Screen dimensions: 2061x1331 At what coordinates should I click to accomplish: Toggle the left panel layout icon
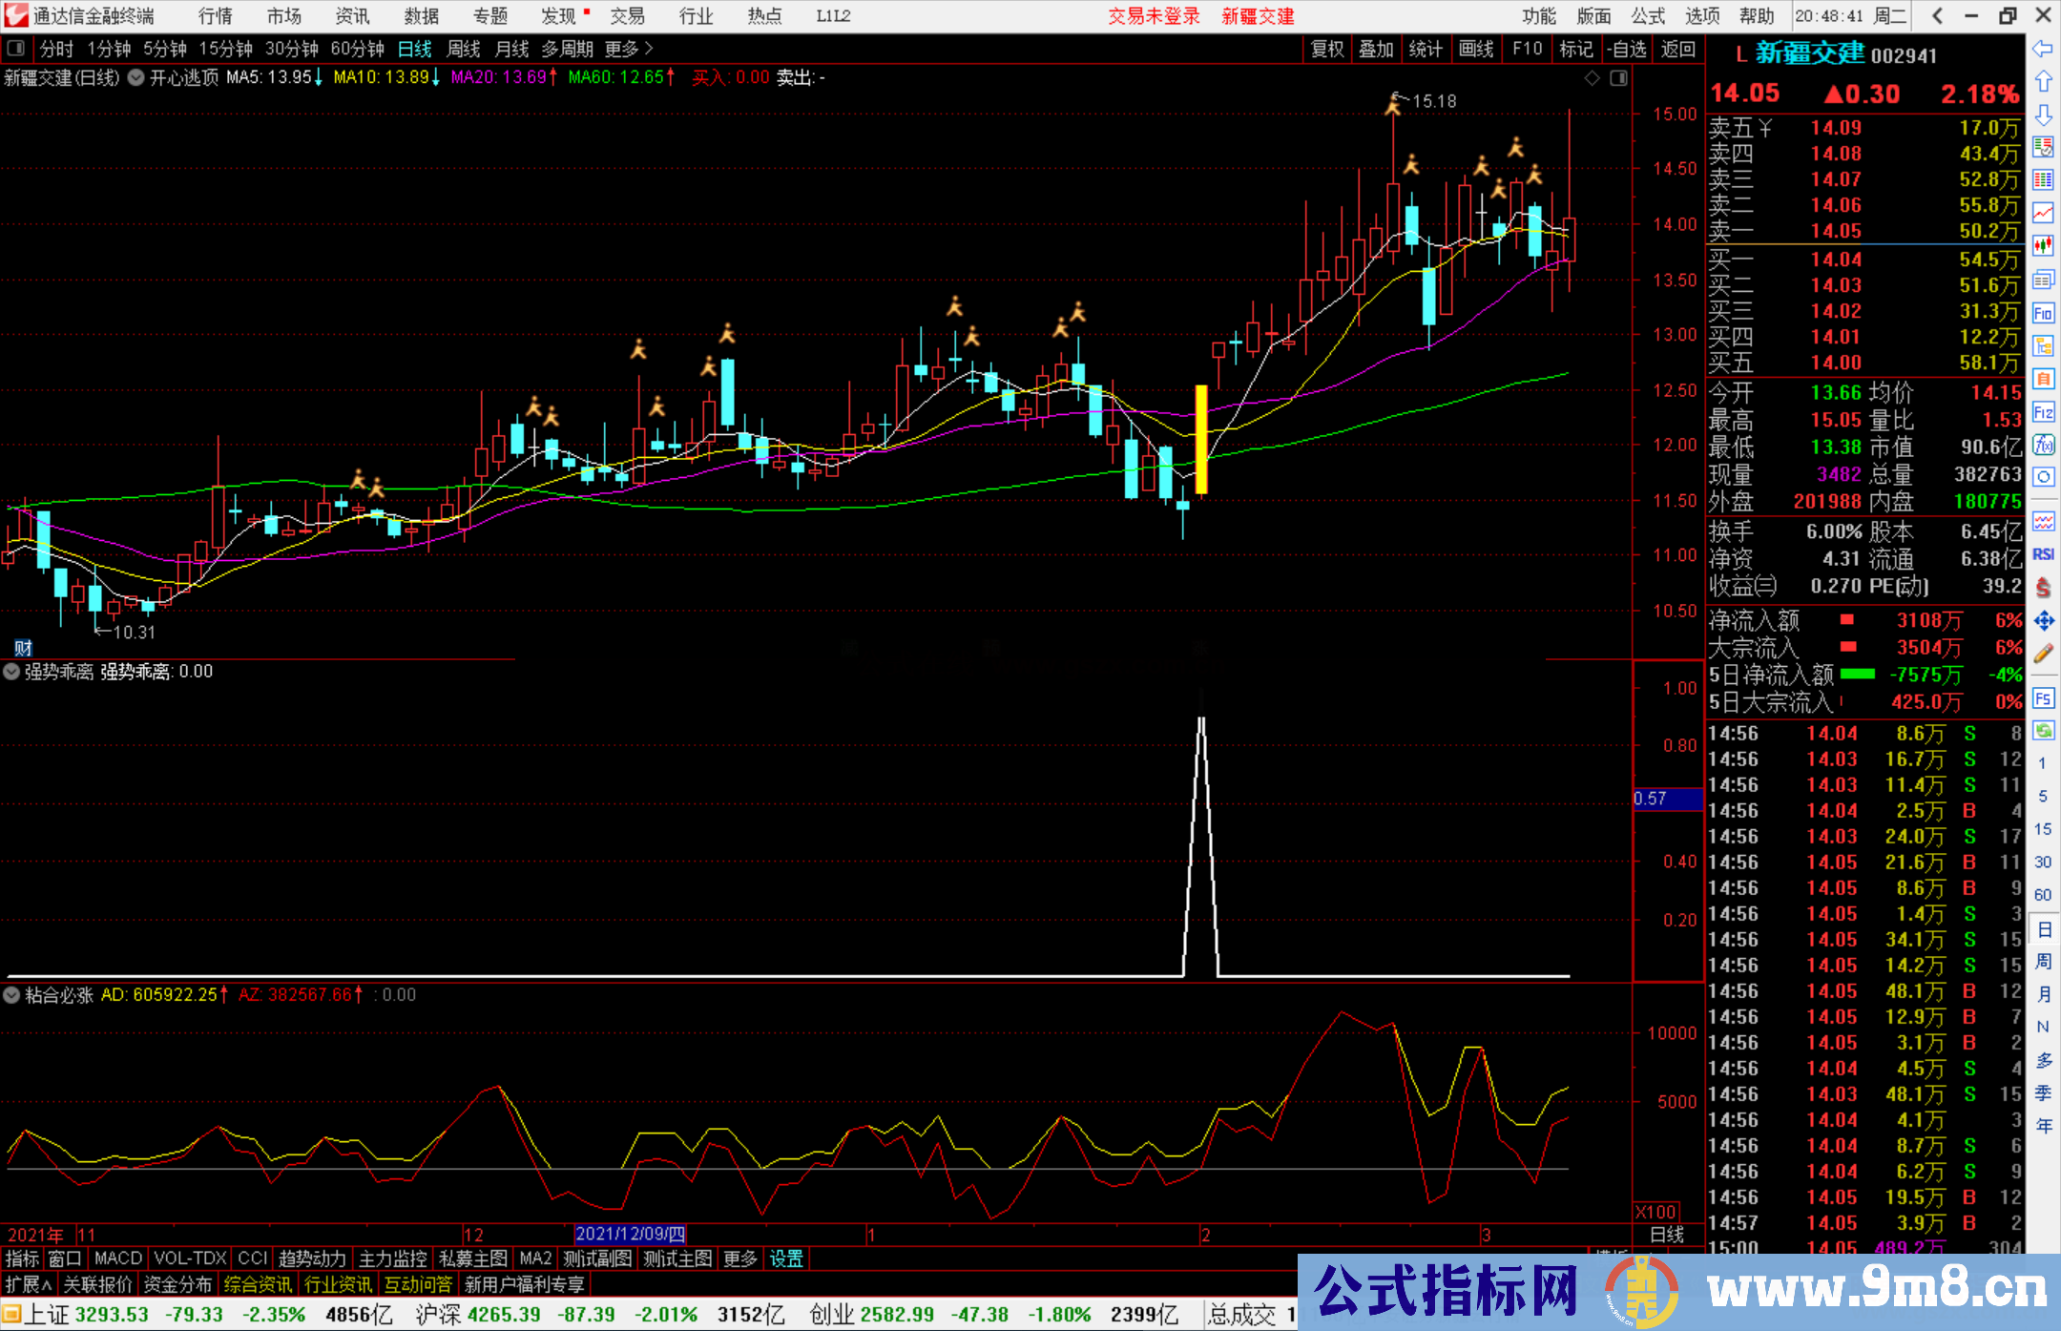pyautogui.click(x=16, y=49)
